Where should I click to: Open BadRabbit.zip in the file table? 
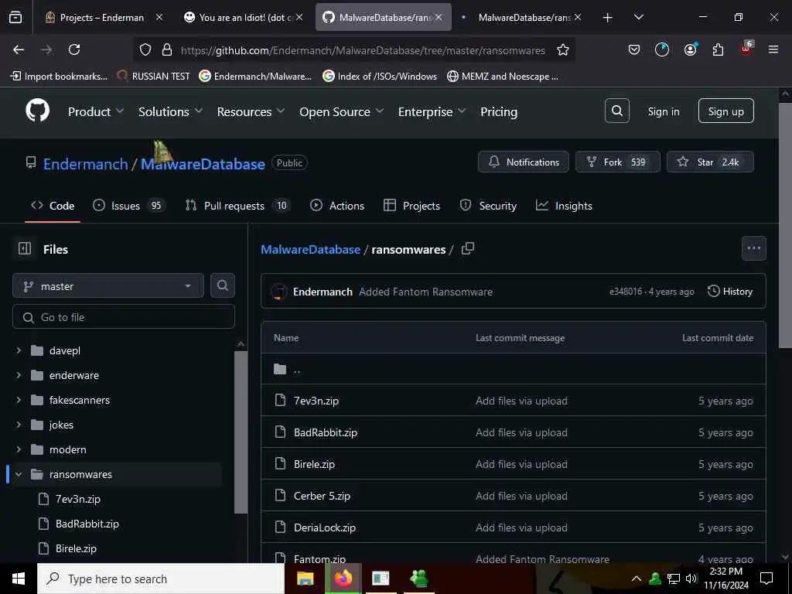click(x=326, y=432)
